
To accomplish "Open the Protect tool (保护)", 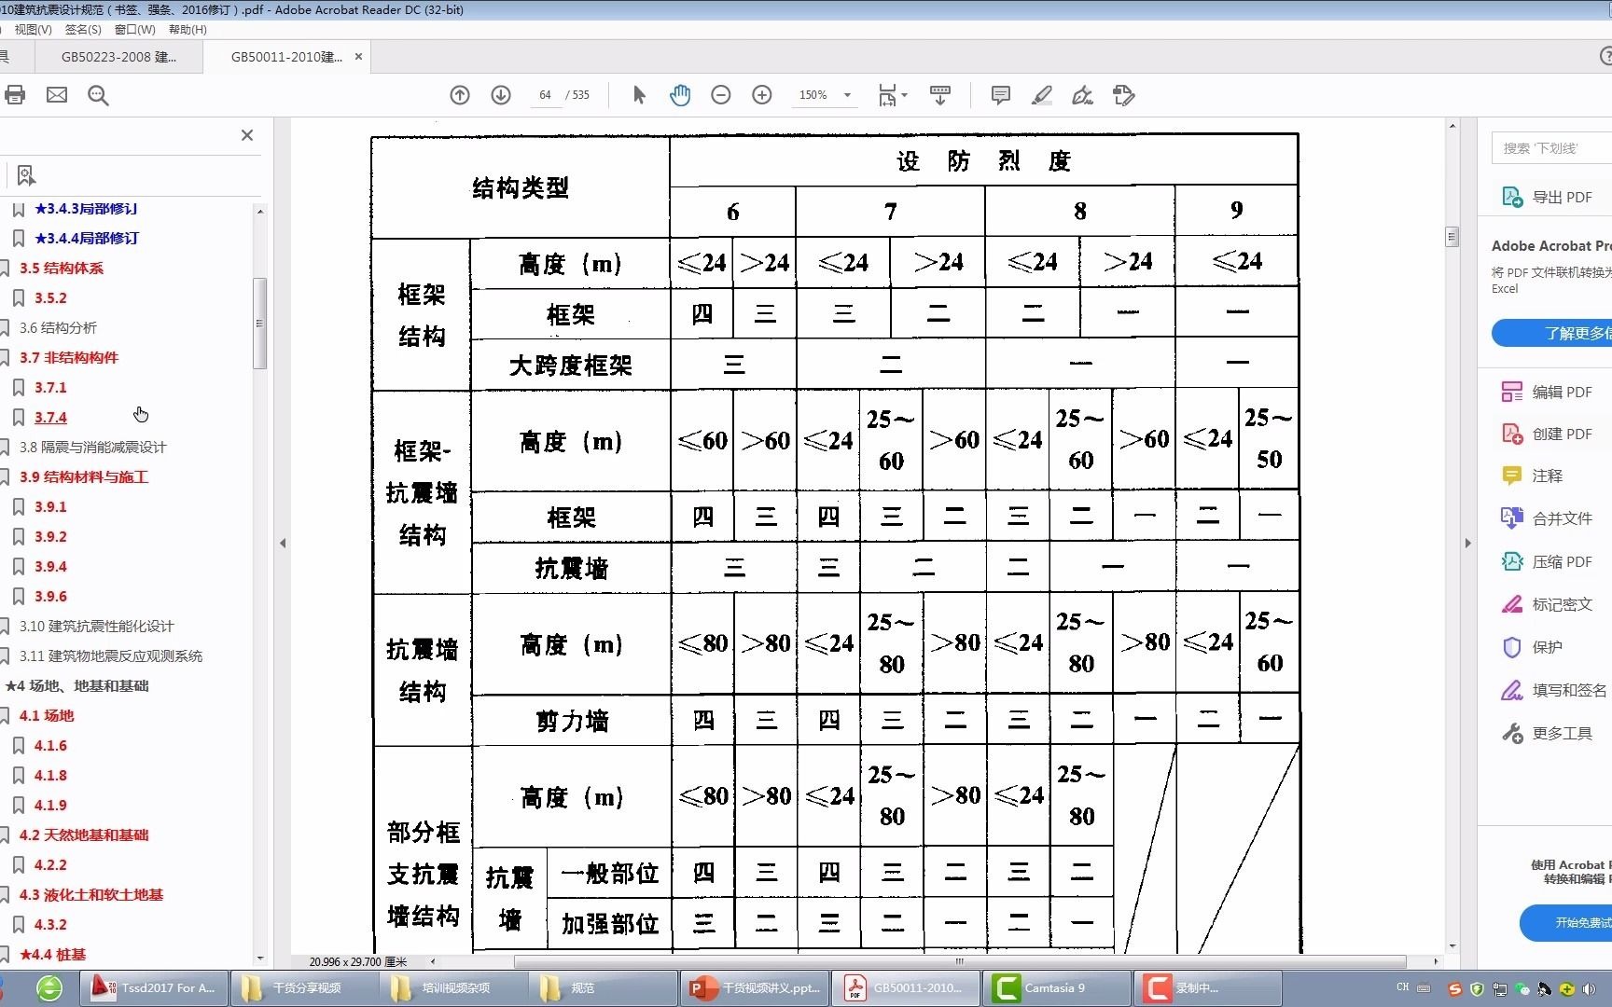I will coord(1532,647).
